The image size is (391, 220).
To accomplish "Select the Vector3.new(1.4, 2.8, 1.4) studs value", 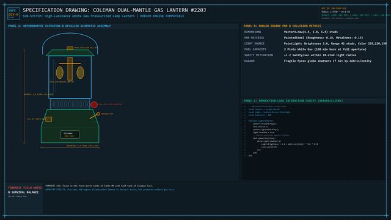I will point(311,32).
